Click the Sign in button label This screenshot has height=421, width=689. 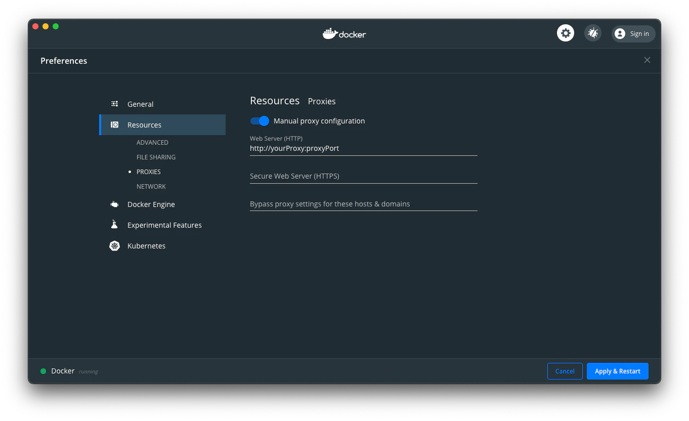[639, 34]
